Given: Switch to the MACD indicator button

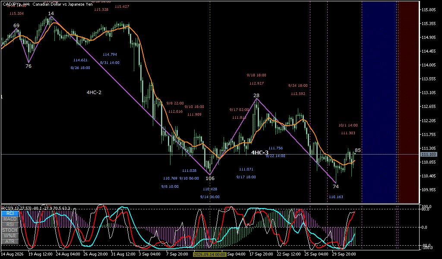Looking at the screenshot, I should click(10, 219).
